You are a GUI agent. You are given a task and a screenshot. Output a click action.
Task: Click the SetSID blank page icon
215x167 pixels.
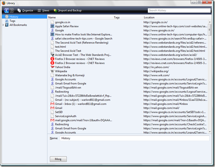52,112
